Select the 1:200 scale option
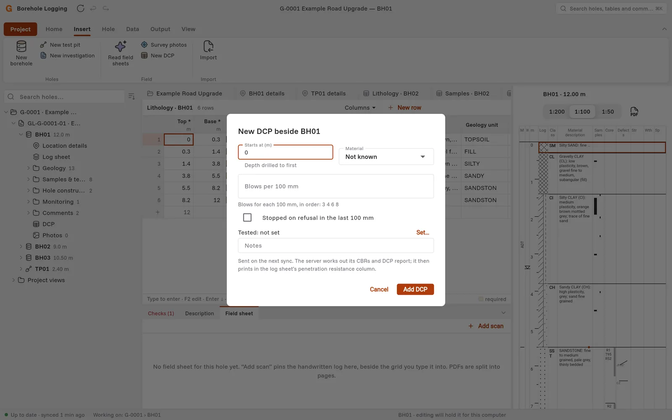672x420 pixels. click(557, 112)
